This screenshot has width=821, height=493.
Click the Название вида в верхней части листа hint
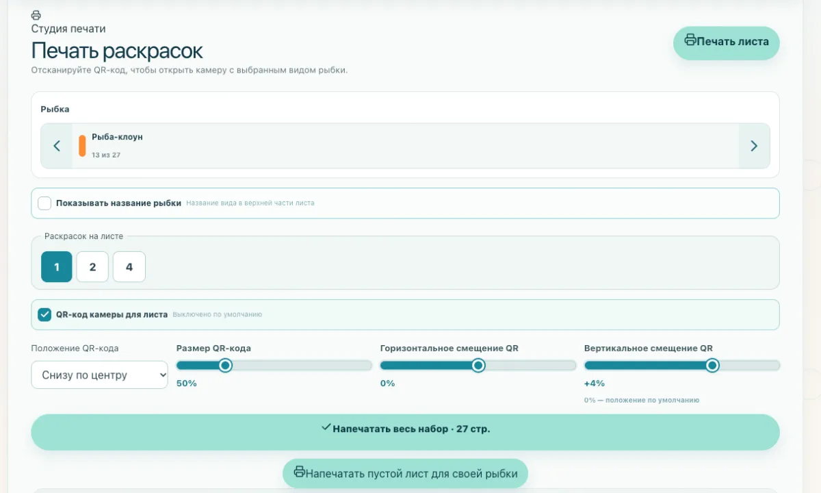click(x=250, y=203)
